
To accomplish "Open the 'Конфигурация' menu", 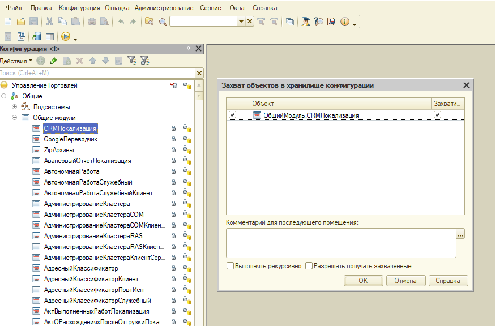I will tap(79, 8).
